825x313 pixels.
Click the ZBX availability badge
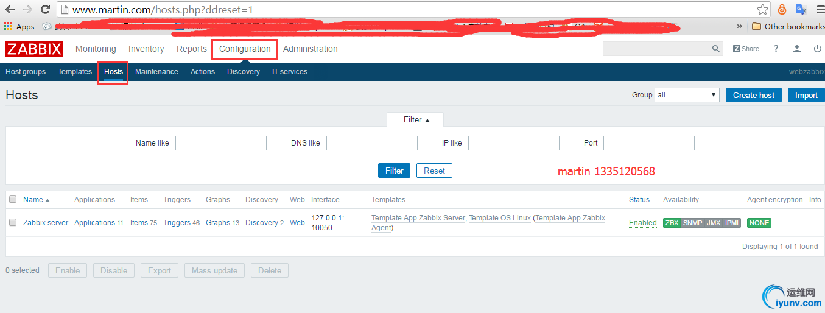(672, 223)
